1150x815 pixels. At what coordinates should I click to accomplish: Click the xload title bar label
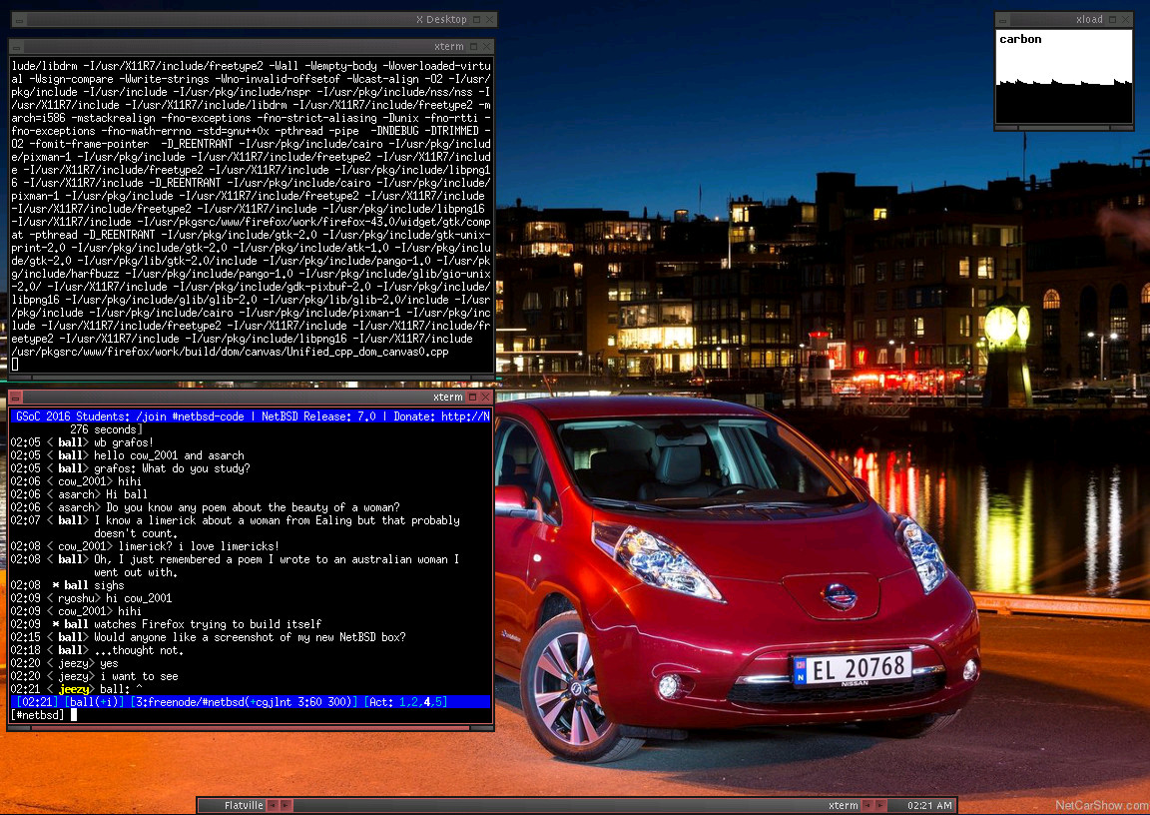tap(1089, 20)
